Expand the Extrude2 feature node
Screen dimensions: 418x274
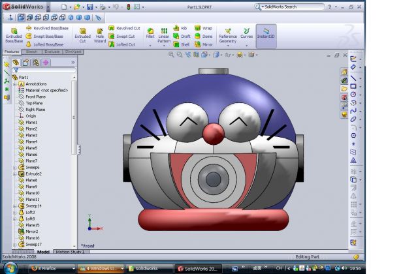(15, 174)
